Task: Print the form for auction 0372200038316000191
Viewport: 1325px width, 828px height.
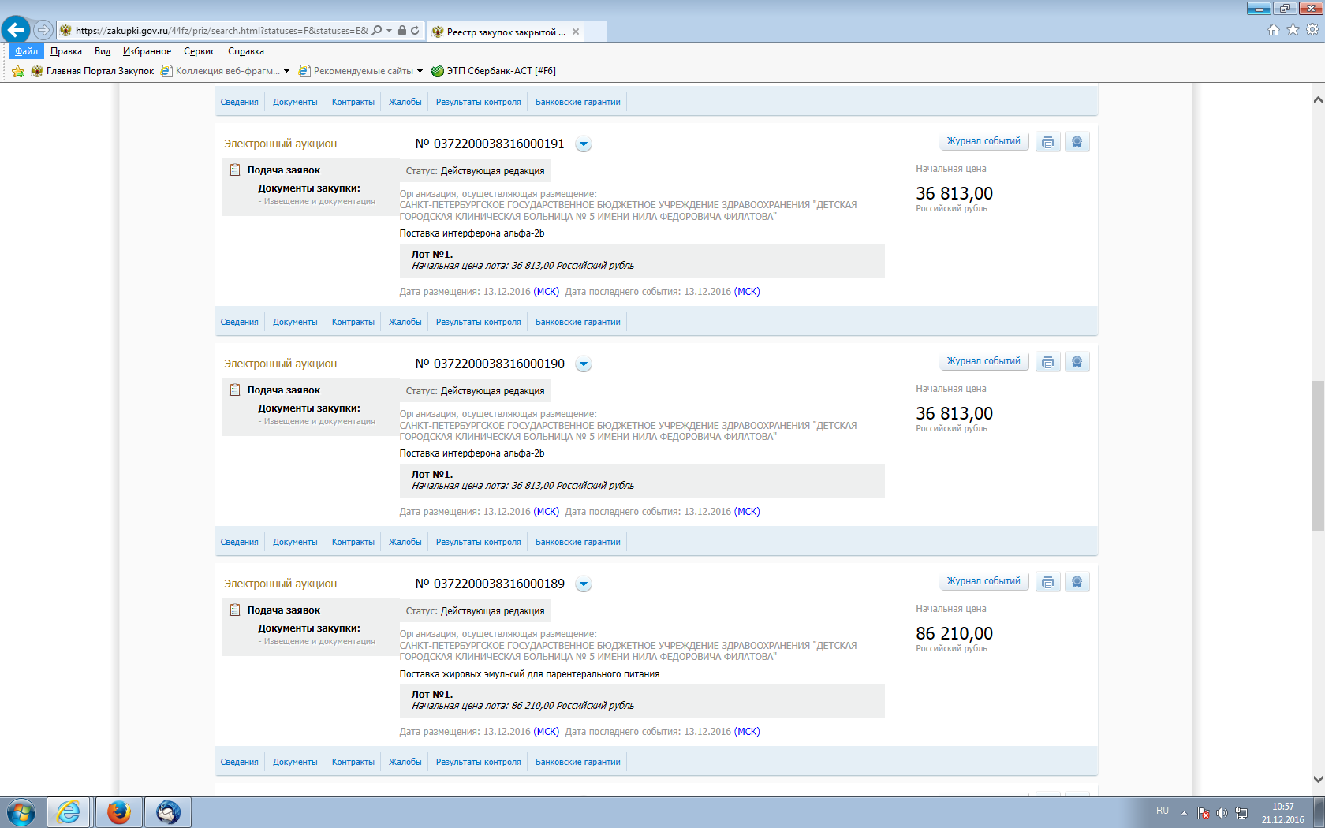Action: pos(1047,142)
